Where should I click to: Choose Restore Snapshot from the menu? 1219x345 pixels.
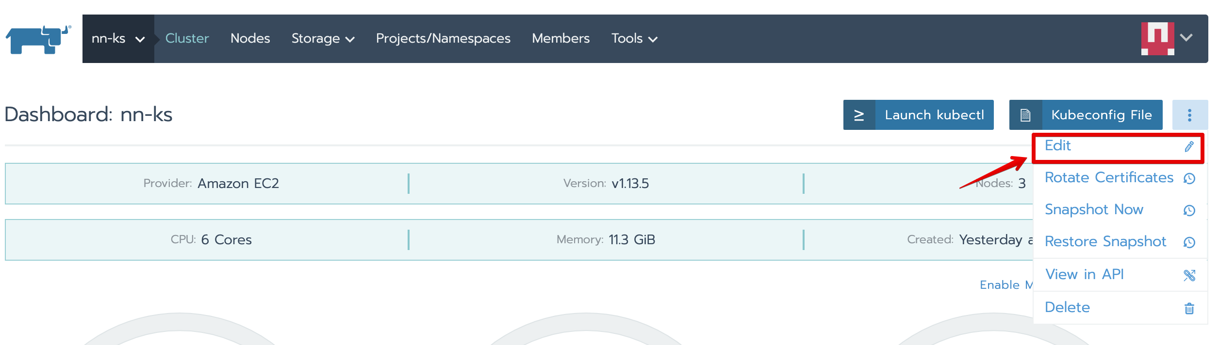tap(1105, 242)
